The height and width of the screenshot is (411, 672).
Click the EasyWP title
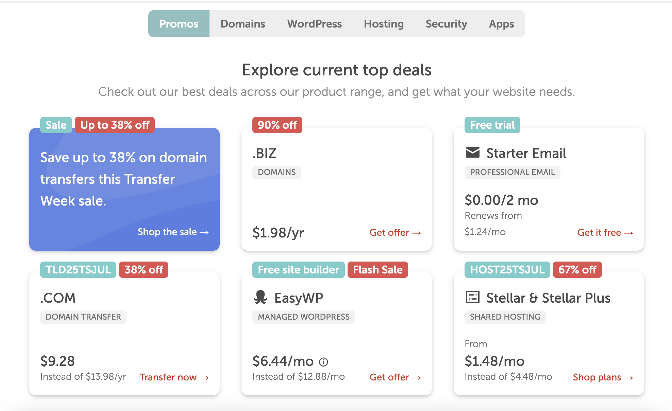pos(299,298)
